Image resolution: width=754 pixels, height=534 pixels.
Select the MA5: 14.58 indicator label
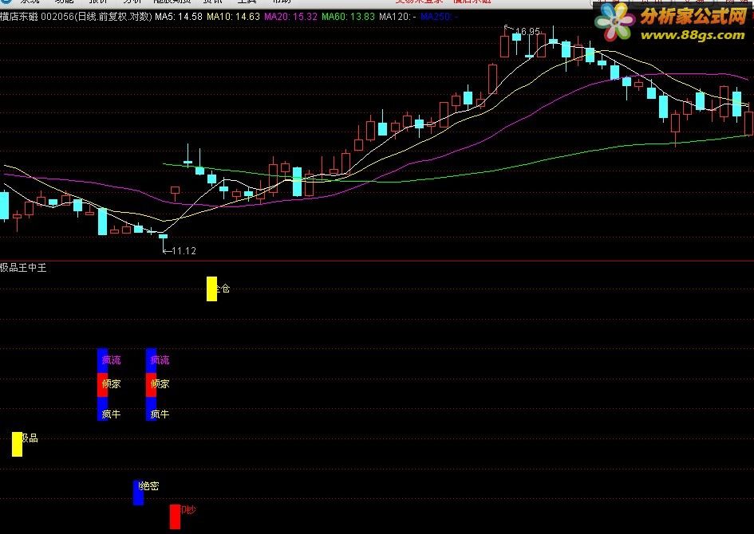(x=179, y=17)
